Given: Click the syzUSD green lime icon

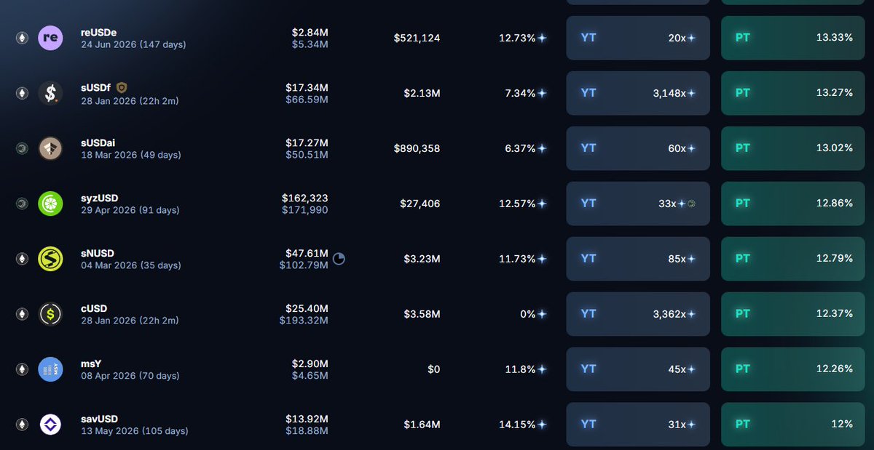Looking at the screenshot, I should [x=50, y=204].
